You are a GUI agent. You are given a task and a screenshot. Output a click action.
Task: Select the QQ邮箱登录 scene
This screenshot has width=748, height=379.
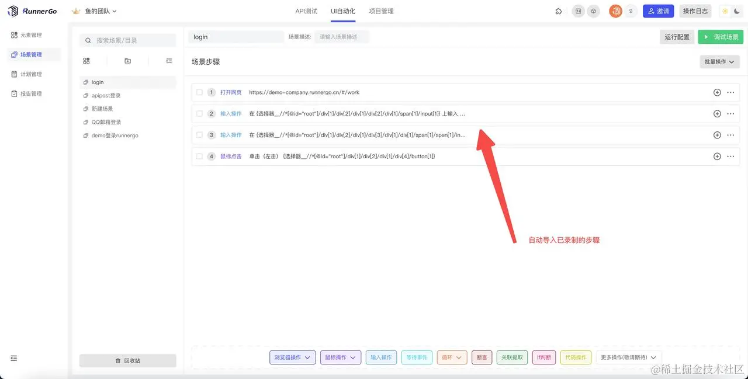click(128, 122)
